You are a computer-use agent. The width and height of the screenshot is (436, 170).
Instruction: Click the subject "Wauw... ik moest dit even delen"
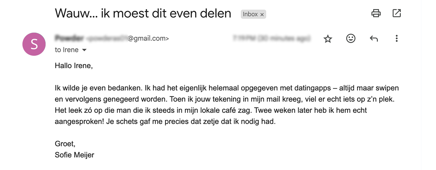(143, 13)
